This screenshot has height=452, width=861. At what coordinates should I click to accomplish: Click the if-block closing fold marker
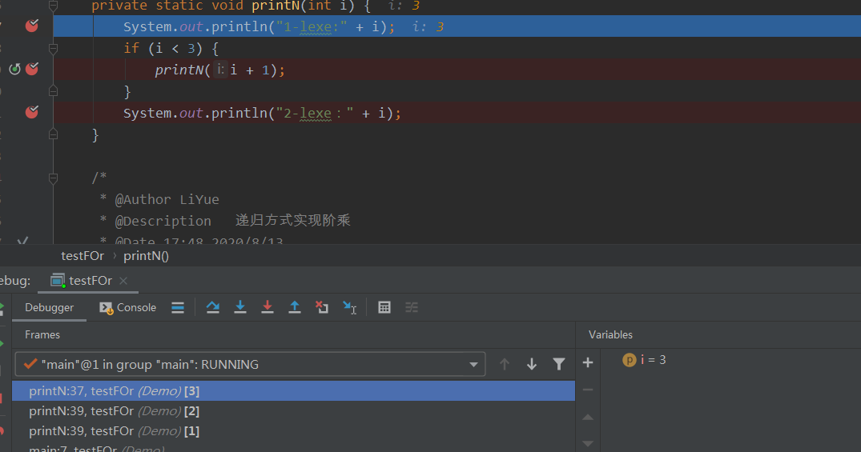(x=54, y=91)
